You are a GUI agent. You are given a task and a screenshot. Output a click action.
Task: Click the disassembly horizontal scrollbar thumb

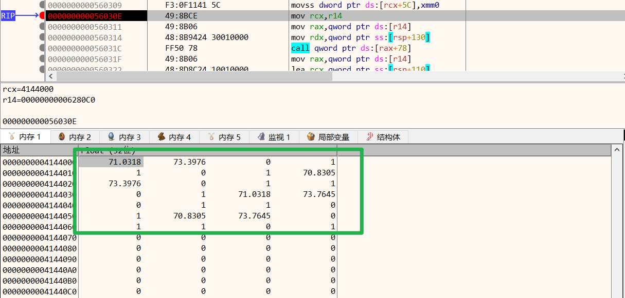click(194, 76)
